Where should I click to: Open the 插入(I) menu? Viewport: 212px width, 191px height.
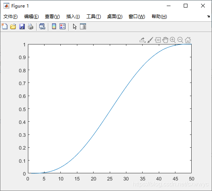tap(73, 17)
